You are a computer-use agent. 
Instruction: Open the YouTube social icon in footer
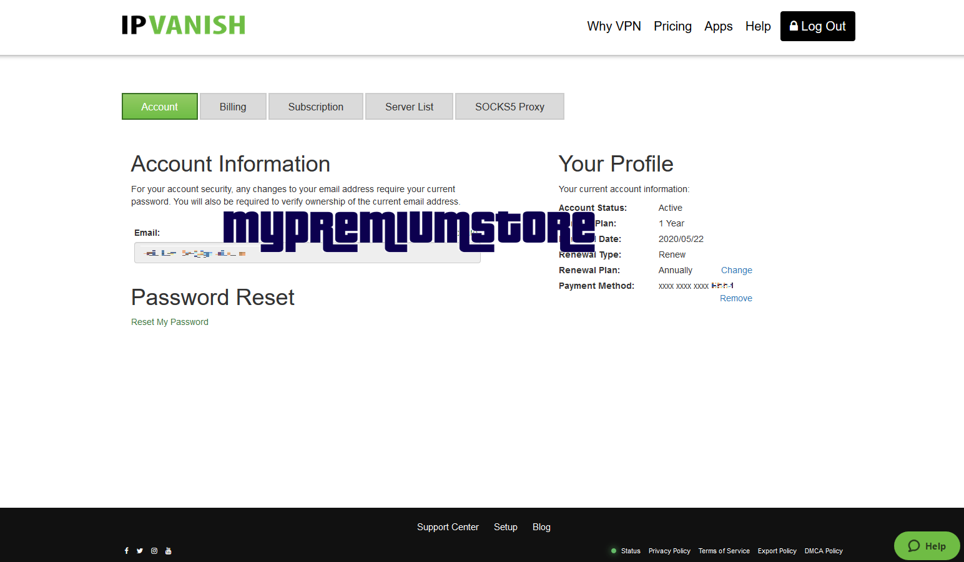[x=168, y=551]
